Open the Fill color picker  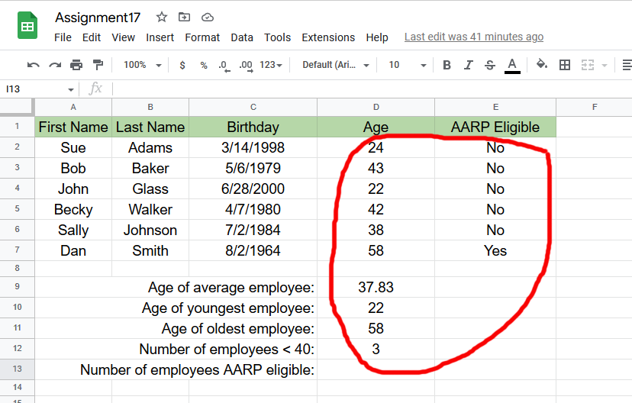point(542,65)
